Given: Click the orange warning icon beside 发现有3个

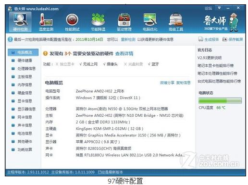Looking at the screenshot, I should point(45,53).
